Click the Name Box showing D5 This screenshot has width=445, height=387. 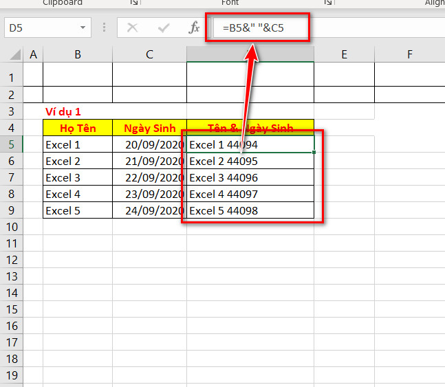pyautogui.click(x=47, y=27)
